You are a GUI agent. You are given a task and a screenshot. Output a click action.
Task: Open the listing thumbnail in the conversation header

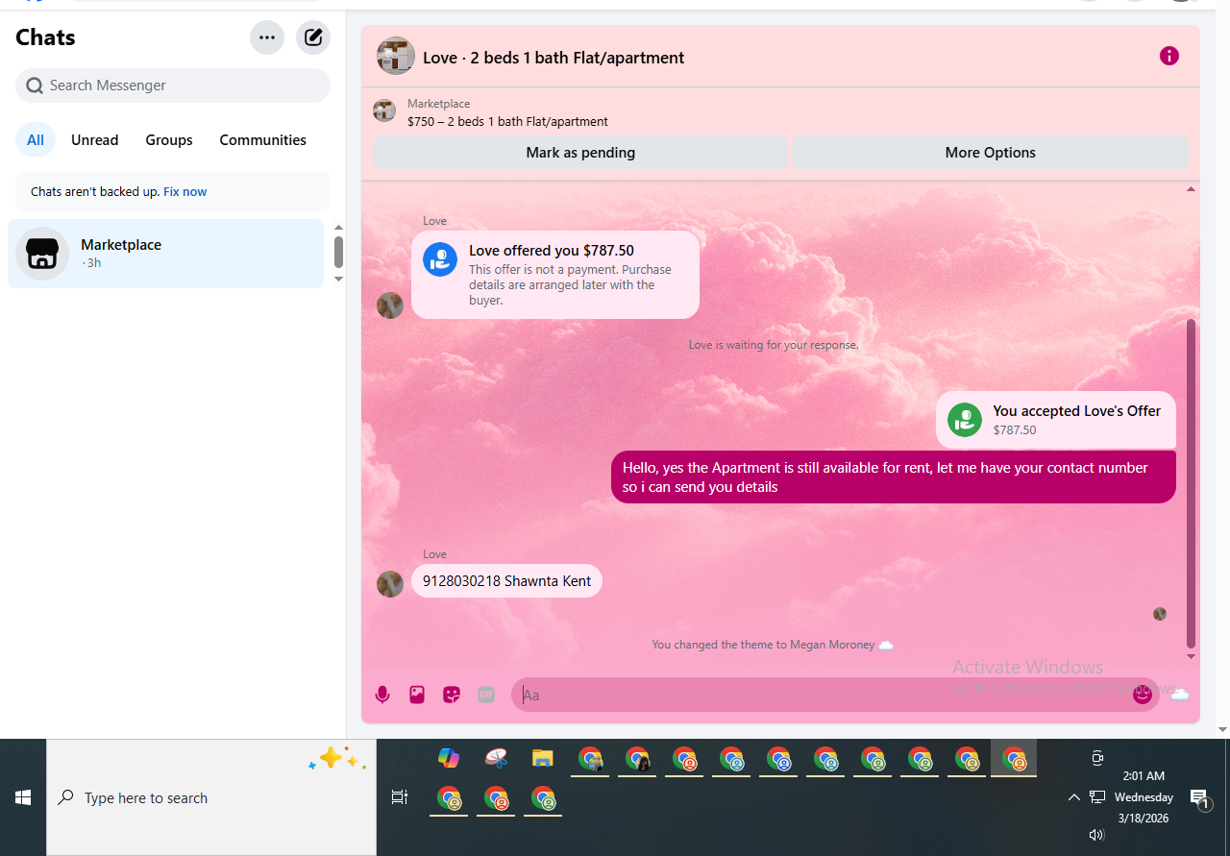pyautogui.click(x=396, y=56)
